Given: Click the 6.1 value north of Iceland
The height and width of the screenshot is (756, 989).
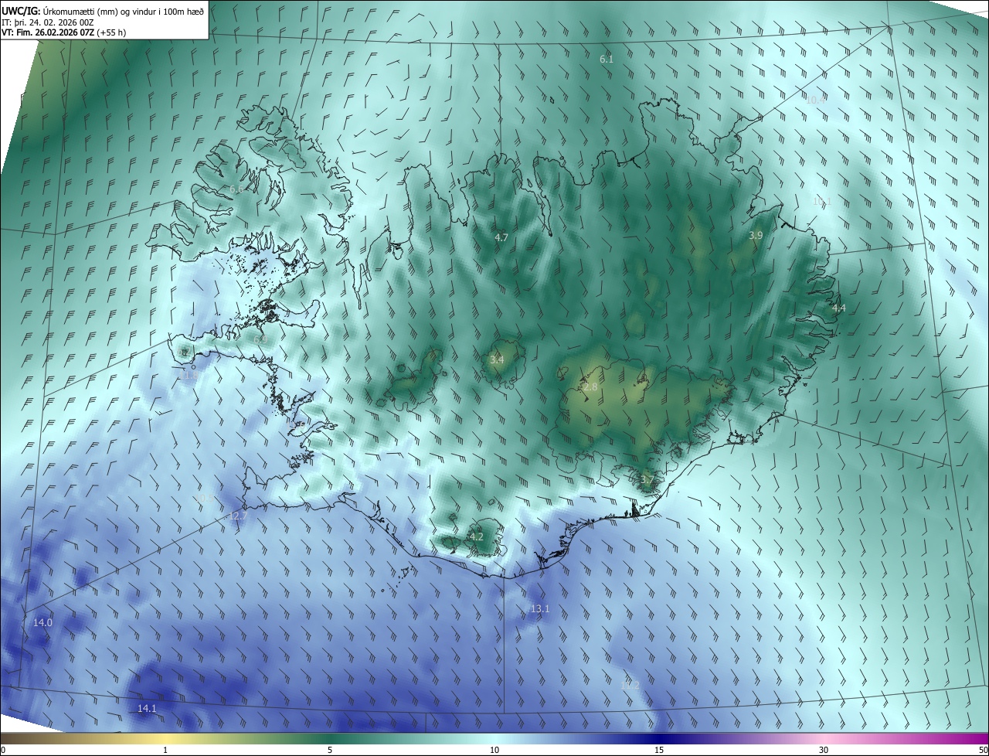Looking at the screenshot, I should click(x=607, y=60).
